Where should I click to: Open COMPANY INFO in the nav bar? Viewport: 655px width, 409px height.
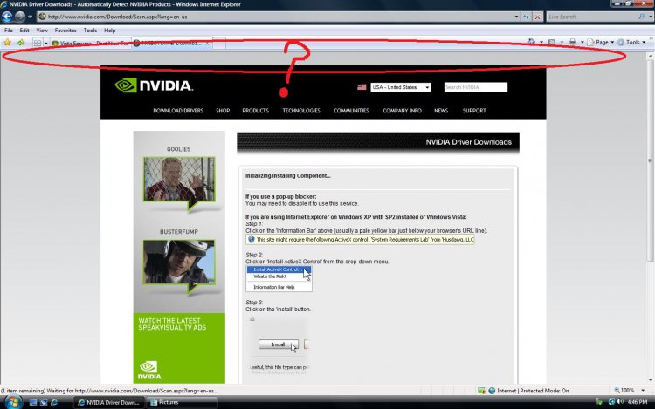pos(402,111)
